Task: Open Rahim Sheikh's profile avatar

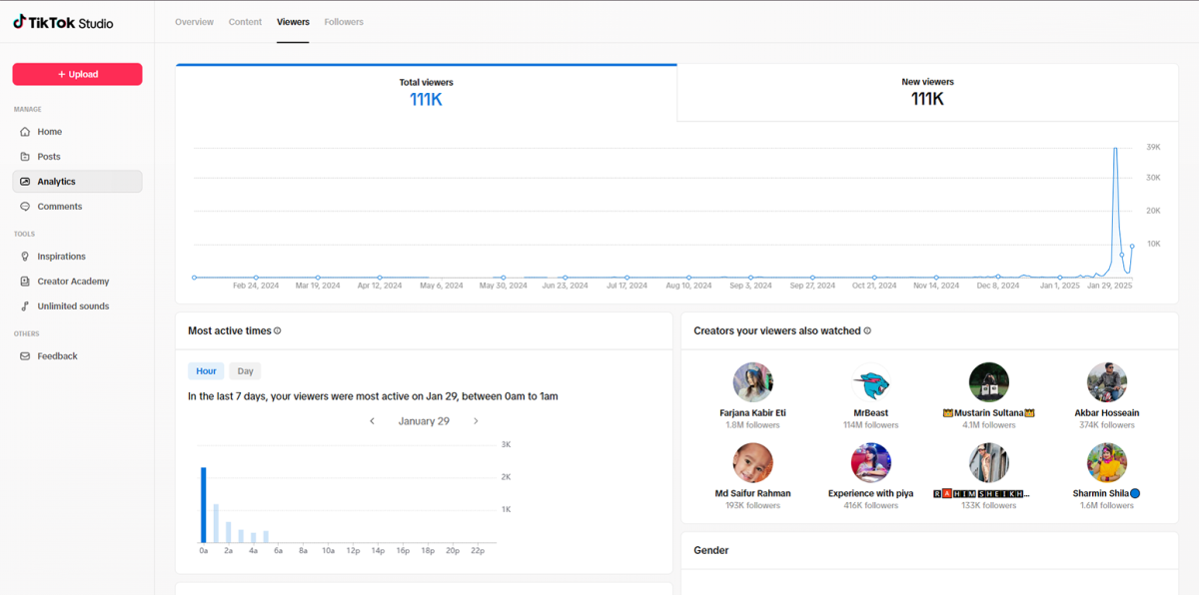Action: 989,463
